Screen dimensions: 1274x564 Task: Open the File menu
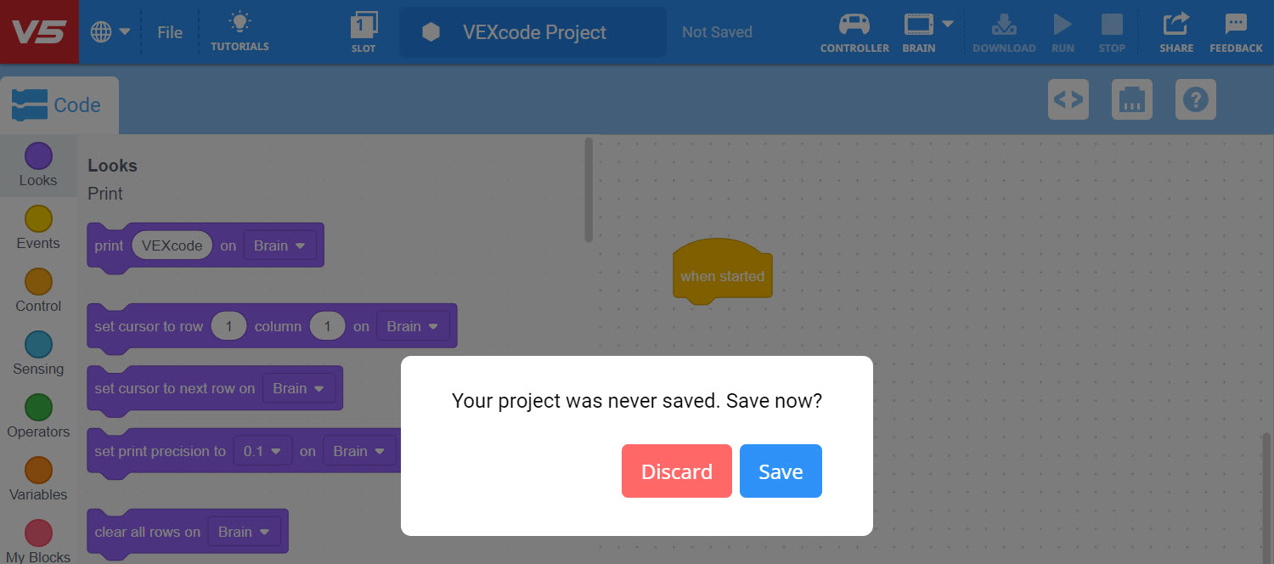pos(170,31)
